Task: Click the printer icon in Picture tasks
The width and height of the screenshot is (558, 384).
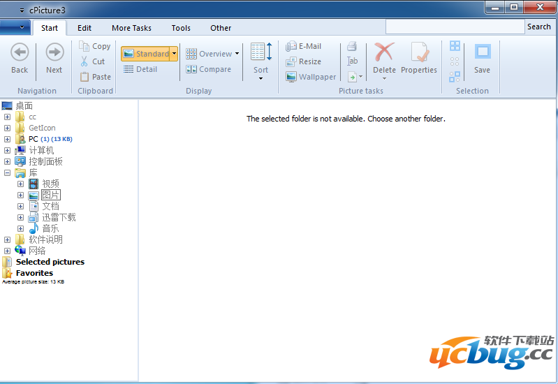Action: coord(352,46)
